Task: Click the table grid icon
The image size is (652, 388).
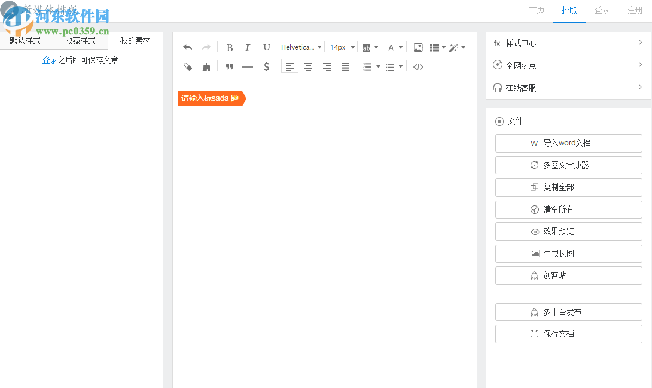Action: 434,47
